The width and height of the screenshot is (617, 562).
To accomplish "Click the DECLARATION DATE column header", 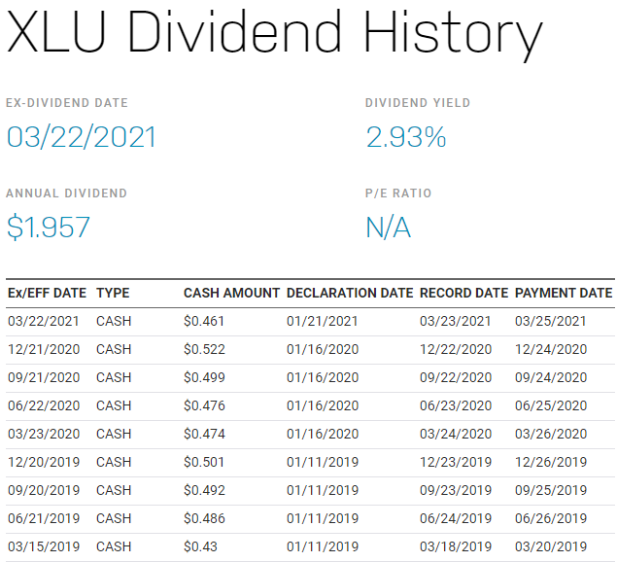I will pyautogui.click(x=350, y=293).
